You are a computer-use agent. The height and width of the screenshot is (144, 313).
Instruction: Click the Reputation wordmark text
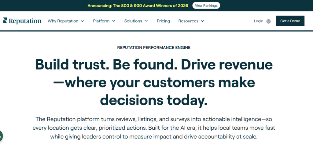(25, 21)
